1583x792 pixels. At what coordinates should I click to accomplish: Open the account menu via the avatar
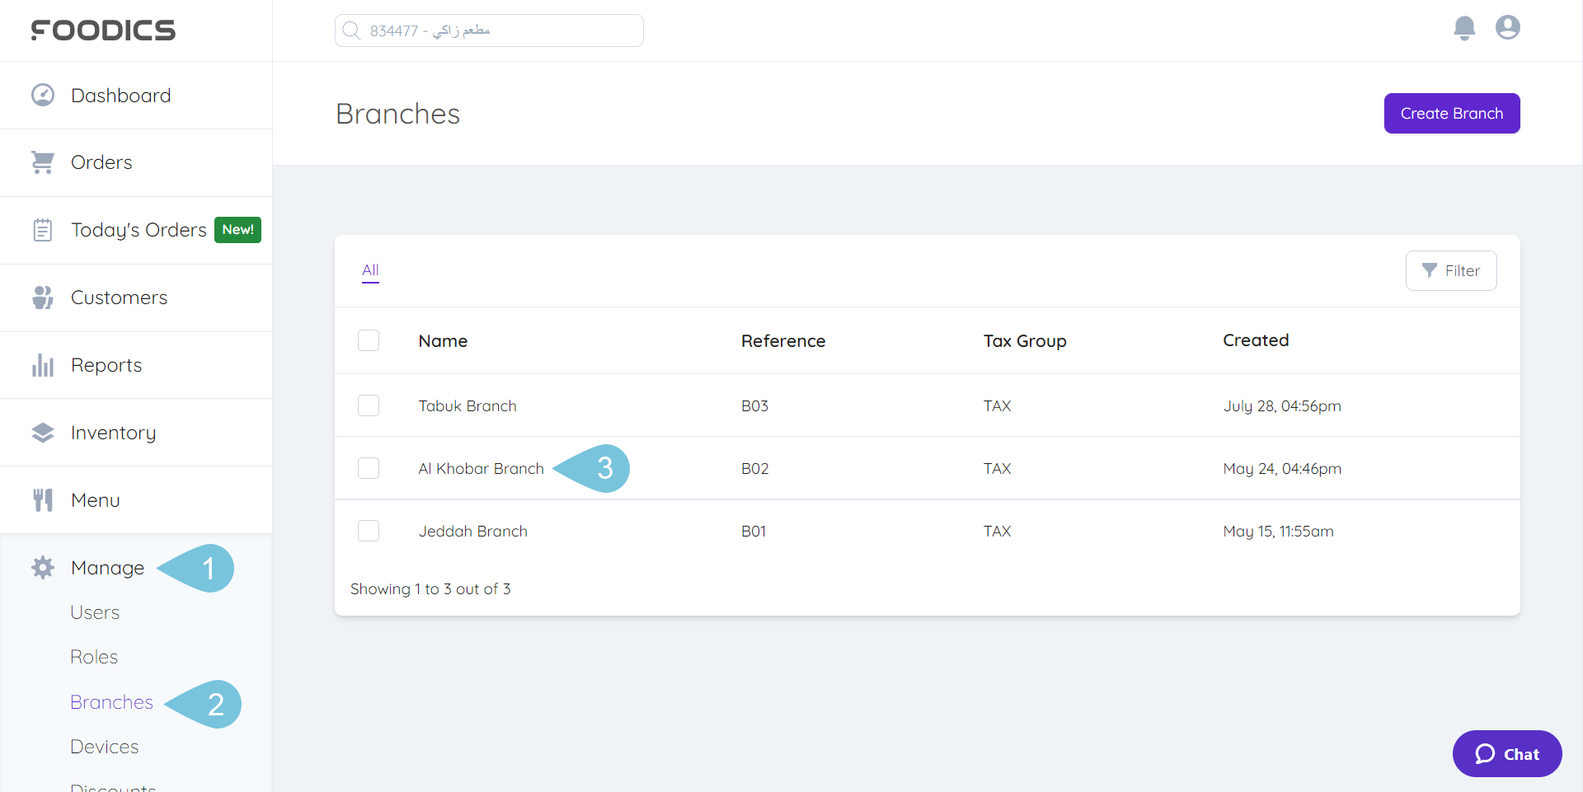pyautogui.click(x=1508, y=27)
